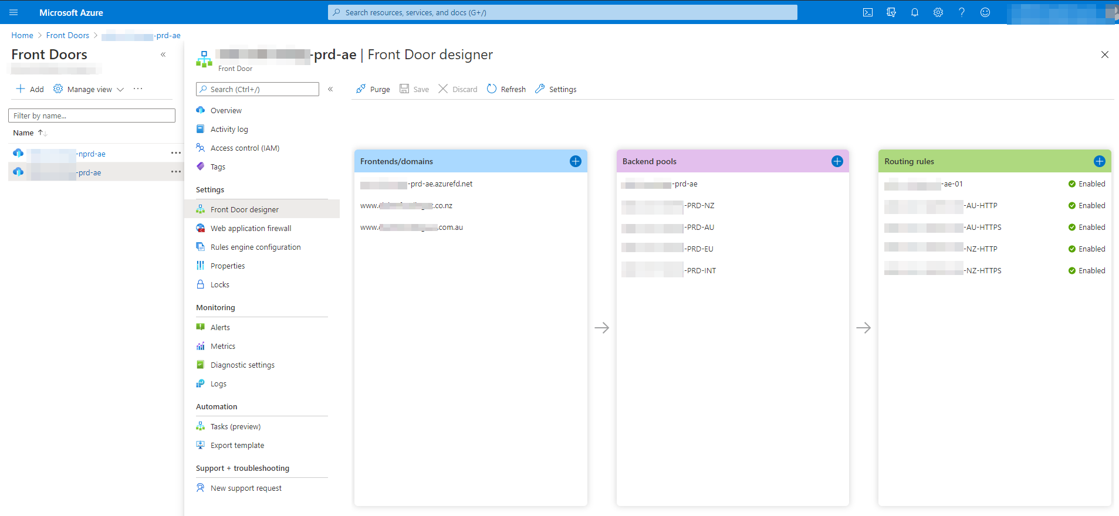Viewport: 1119px width, 516px height.
Task: Open context menu for -nprd-ae row
Action: pyautogui.click(x=175, y=153)
